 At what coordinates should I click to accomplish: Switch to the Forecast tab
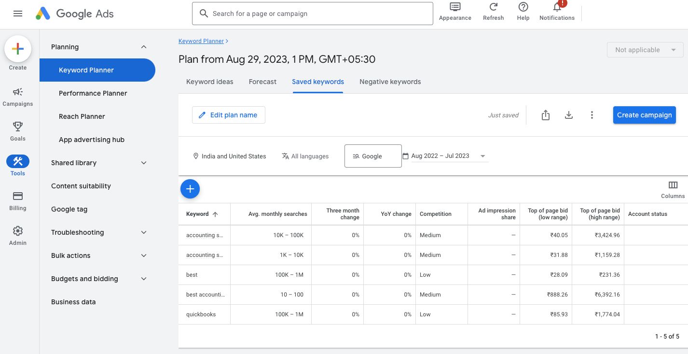(x=262, y=82)
